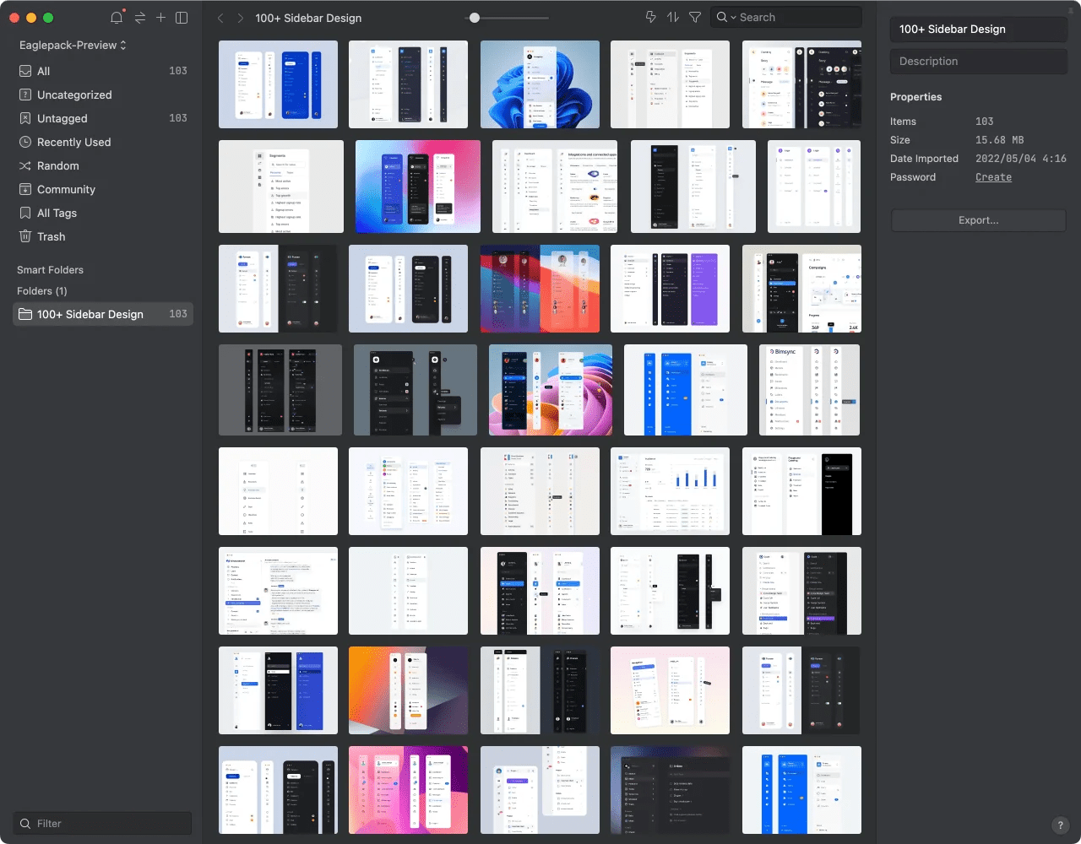This screenshot has height=844, width=1081.
Task: Click the Create link to set a password
Action: coord(993,177)
